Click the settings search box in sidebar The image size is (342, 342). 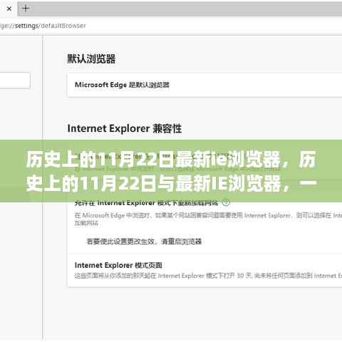coord(15,81)
